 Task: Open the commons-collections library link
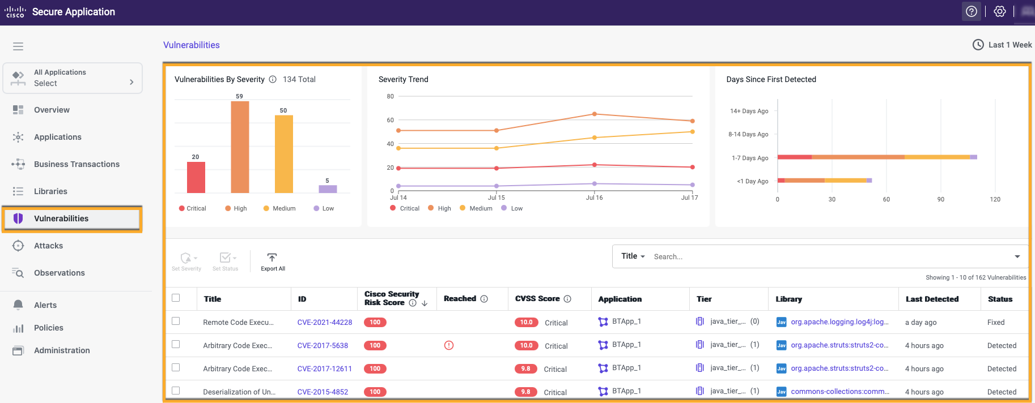click(840, 392)
